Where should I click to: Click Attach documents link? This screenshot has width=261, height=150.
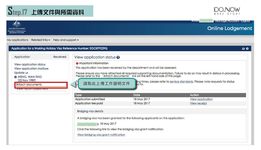coord(29,84)
